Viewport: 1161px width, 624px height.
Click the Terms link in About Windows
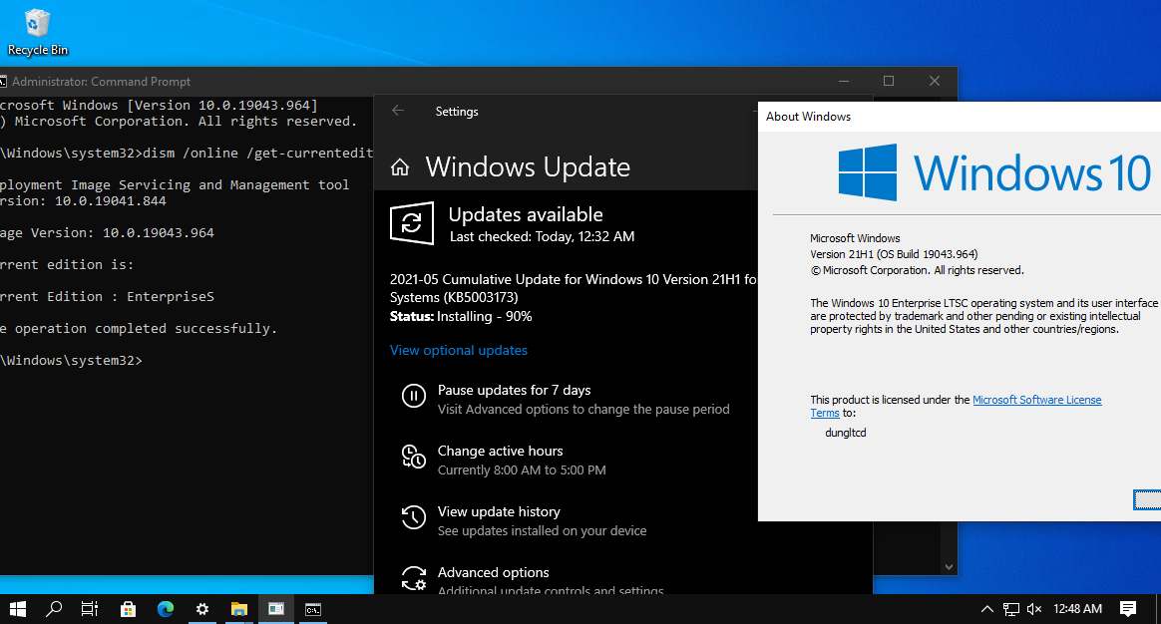point(825,413)
